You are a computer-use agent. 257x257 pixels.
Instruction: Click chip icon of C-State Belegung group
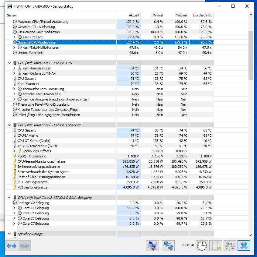coord(15,198)
